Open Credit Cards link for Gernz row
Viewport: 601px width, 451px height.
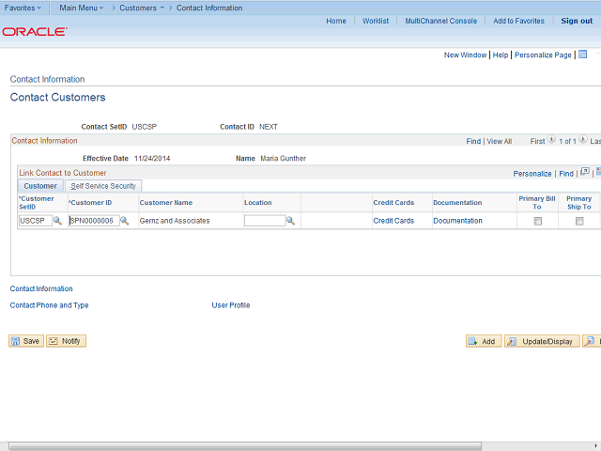tap(393, 221)
